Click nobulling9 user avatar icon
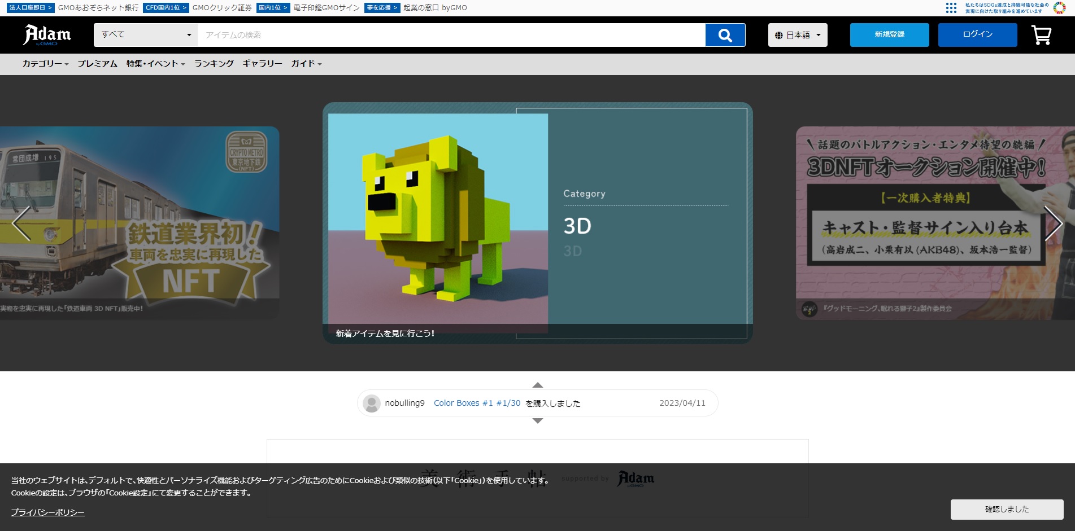The height and width of the screenshot is (531, 1075). pyautogui.click(x=372, y=403)
